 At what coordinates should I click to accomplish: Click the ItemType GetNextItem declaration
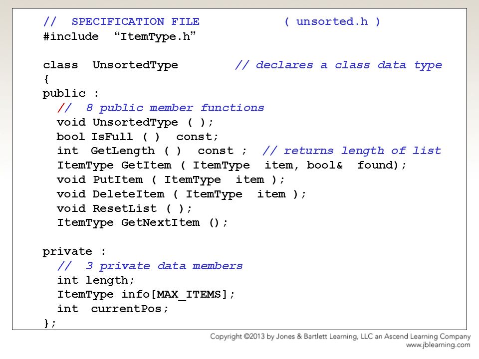coord(143,223)
